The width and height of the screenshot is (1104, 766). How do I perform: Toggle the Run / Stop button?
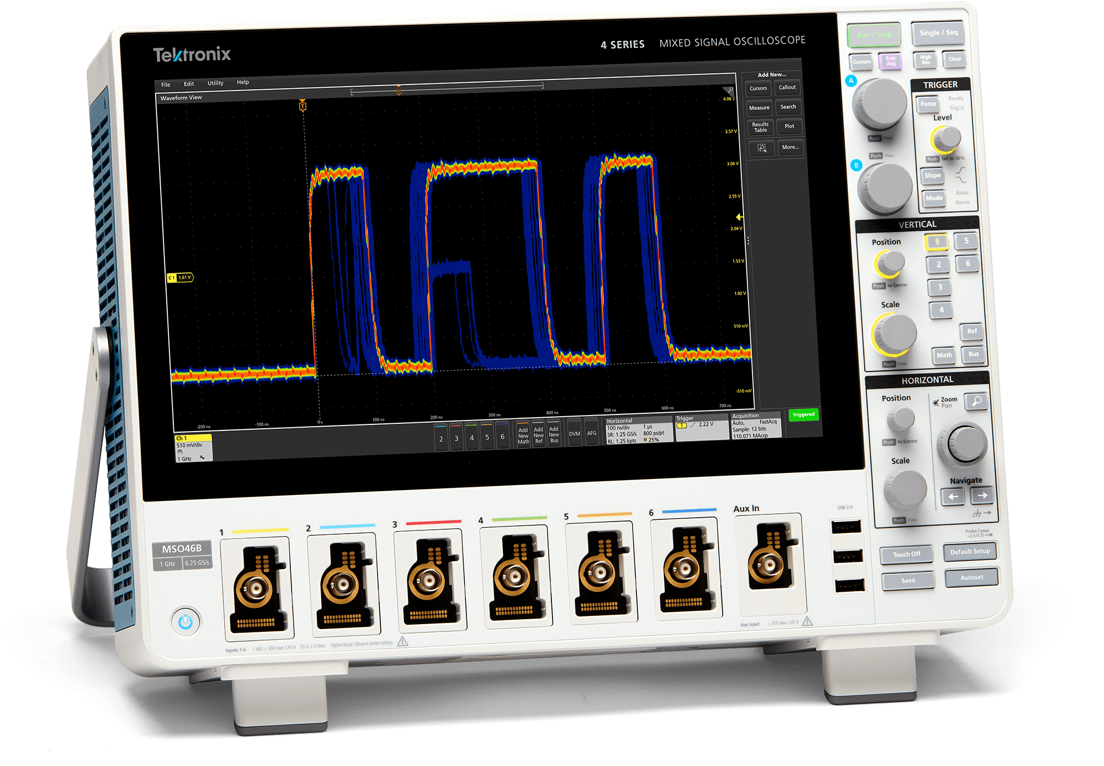874,35
